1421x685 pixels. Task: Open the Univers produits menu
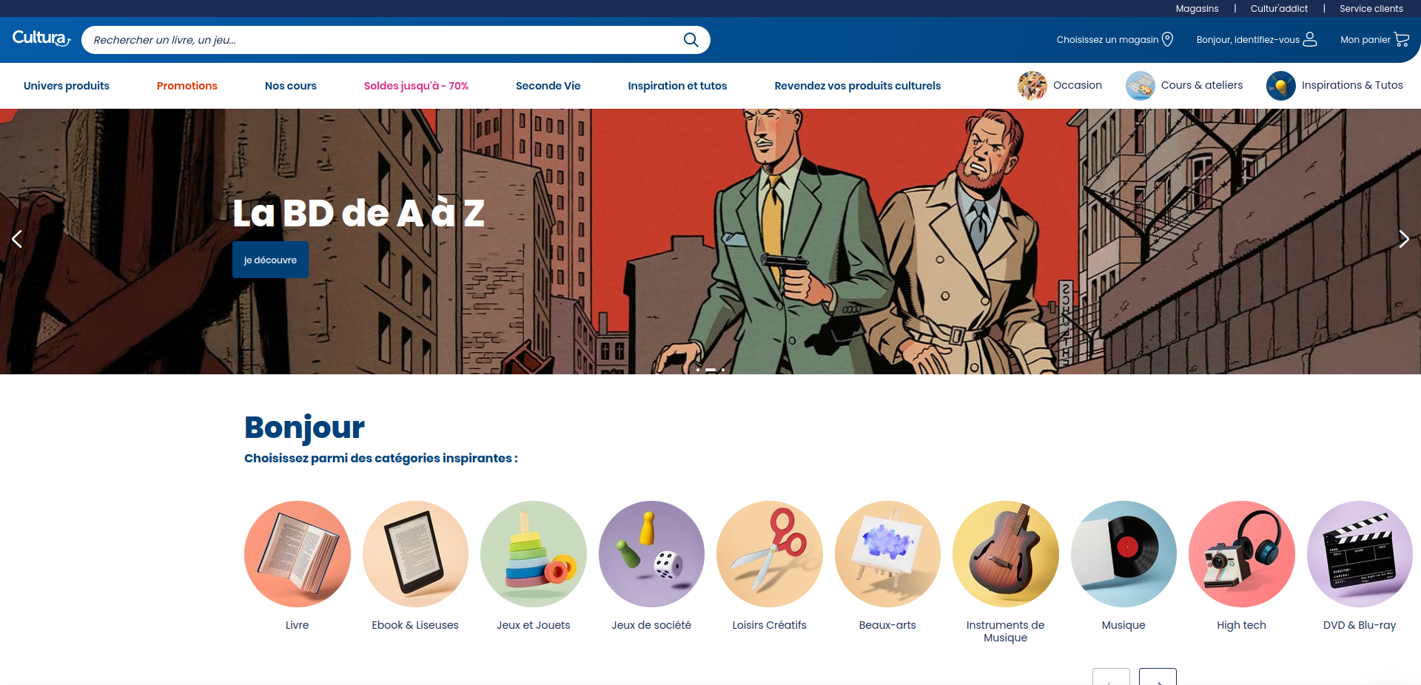[x=67, y=86]
